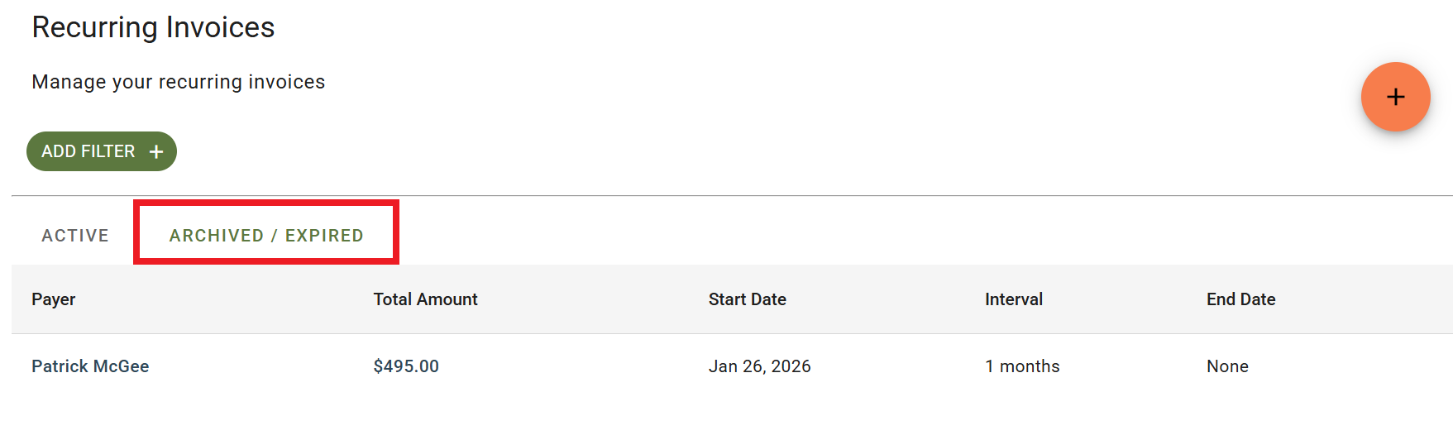Click the 'Manage your recurring invoices' subtitle
This screenshot has height=435, width=1453.
pyautogui.click(x=178, y=82)
